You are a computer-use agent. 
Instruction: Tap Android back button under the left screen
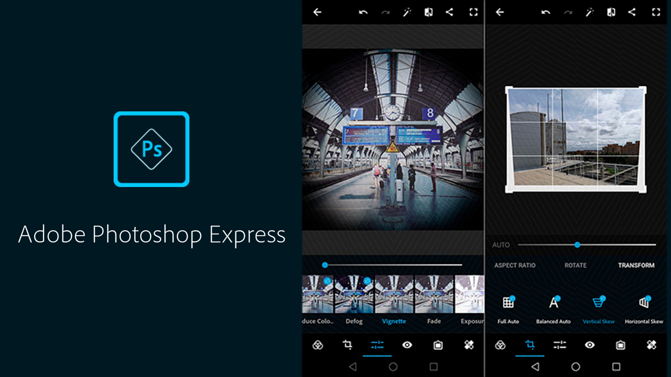[353, 367]
